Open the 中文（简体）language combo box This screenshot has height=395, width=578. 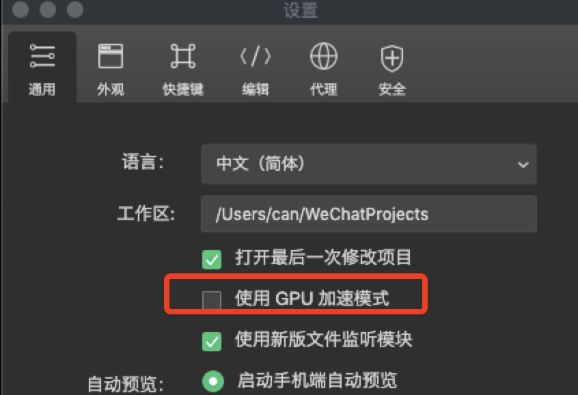pos(369,164)
